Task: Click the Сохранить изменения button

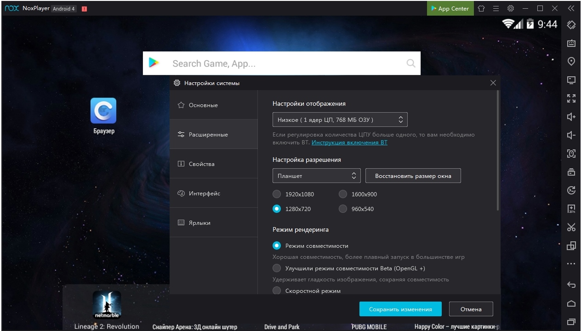Action: pos(400,309)
